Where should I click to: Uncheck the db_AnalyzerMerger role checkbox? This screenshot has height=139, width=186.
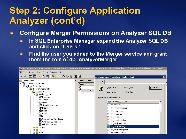click(108, 127)
